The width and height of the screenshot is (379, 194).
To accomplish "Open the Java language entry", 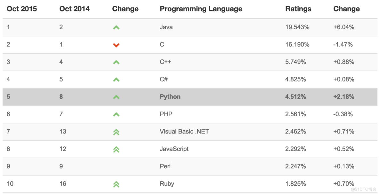I will 167,27.
